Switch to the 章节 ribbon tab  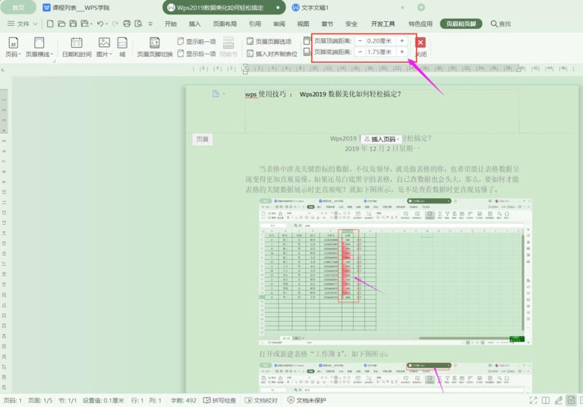coord(327,24)
